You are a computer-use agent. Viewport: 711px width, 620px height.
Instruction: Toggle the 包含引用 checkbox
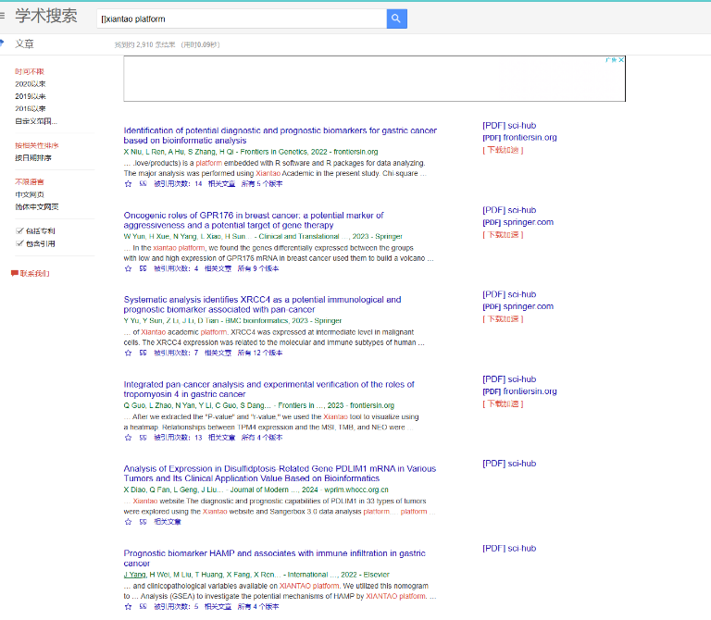coord(19,243)
